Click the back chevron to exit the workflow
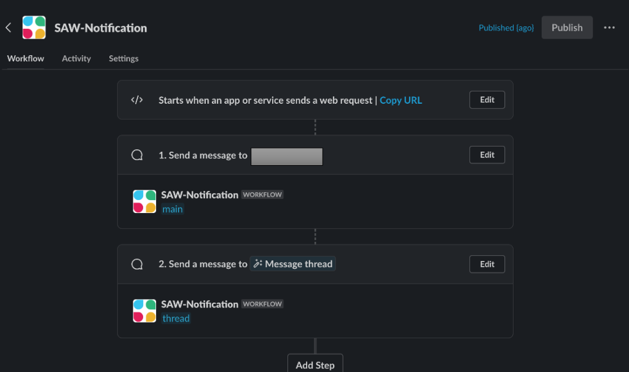Image resolution: width=629 pixels, height=372 pixels. (x=8, y=27)
